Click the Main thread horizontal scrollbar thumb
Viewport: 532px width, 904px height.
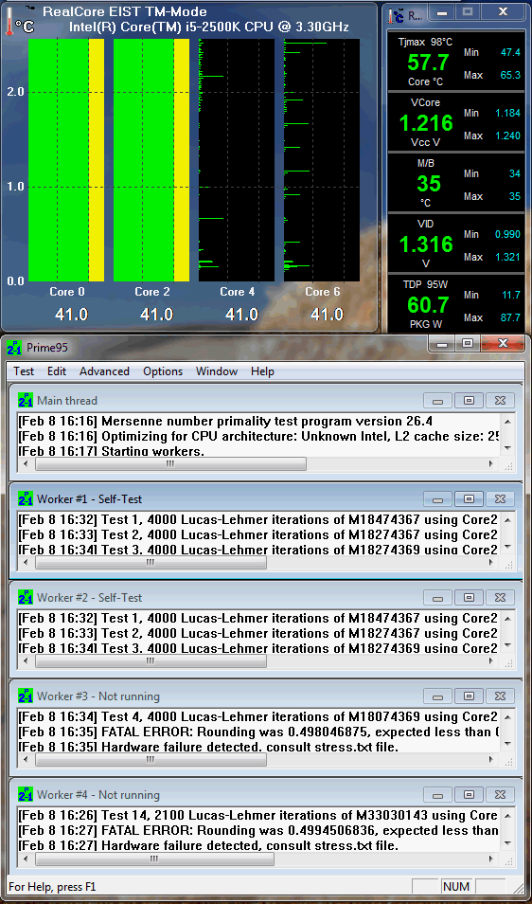[170, 464]
